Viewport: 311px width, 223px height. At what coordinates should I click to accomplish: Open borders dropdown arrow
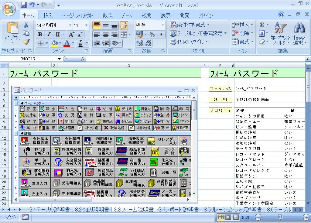coord(46,43)
